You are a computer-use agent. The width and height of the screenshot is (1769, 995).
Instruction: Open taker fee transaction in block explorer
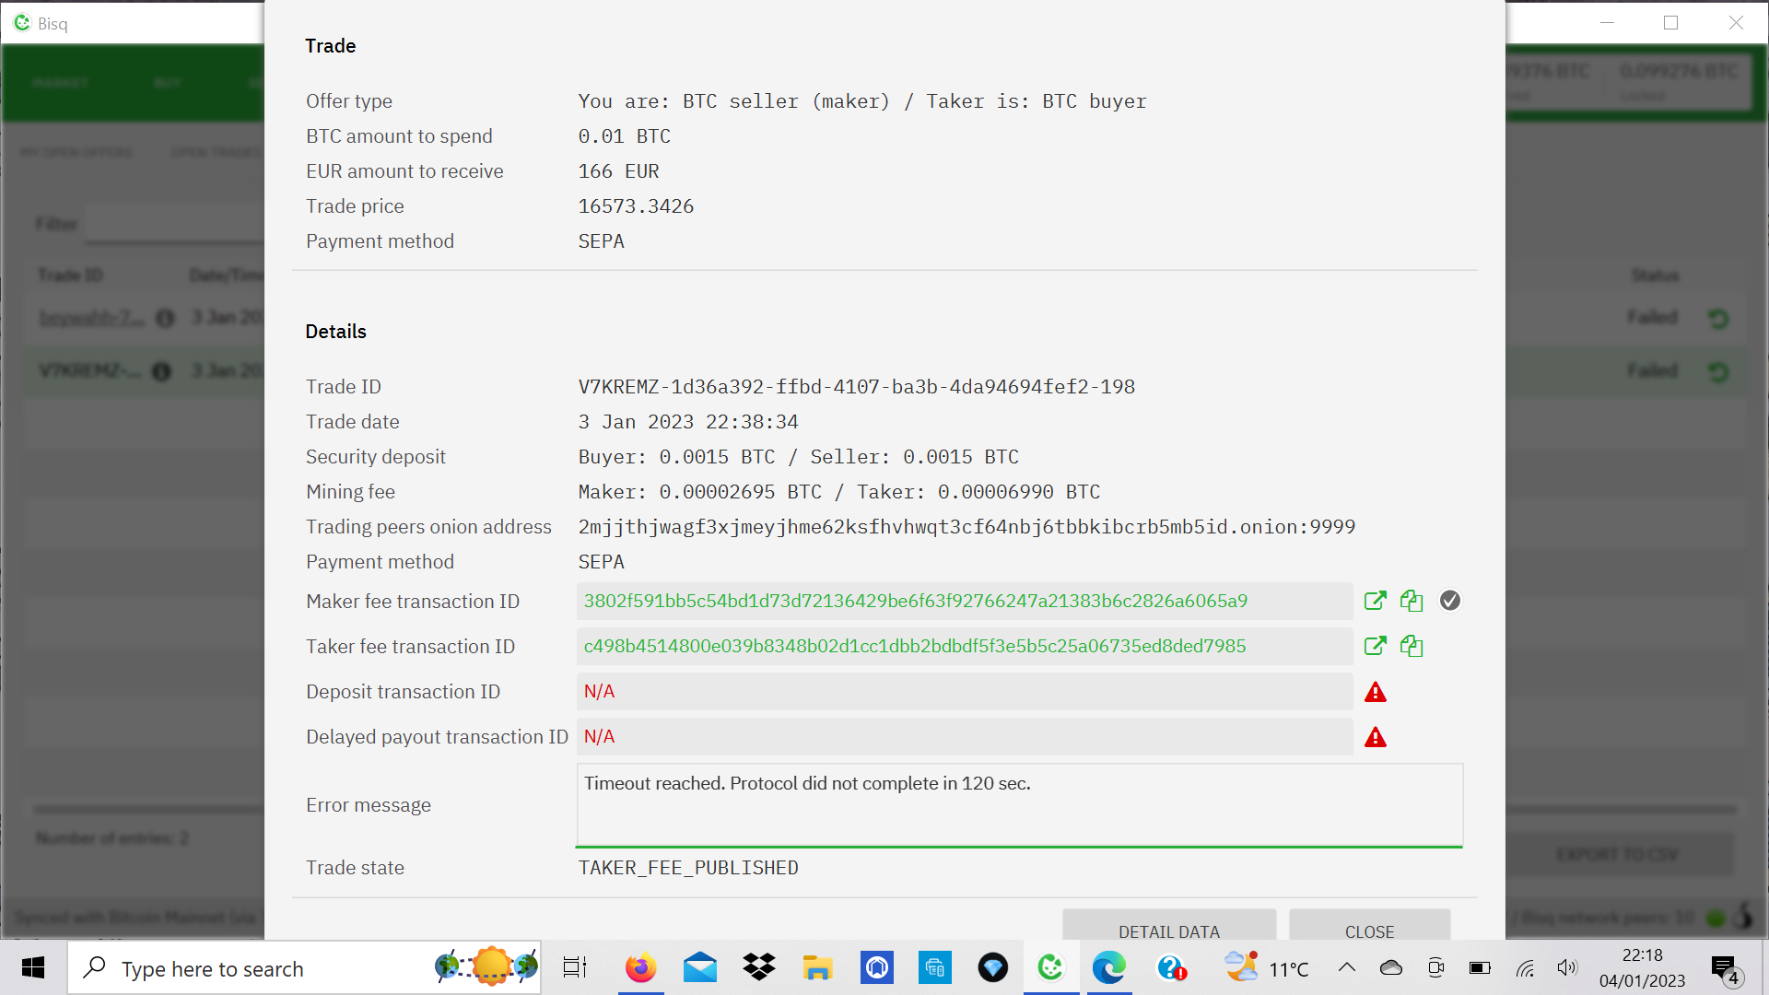point(1375,646)
